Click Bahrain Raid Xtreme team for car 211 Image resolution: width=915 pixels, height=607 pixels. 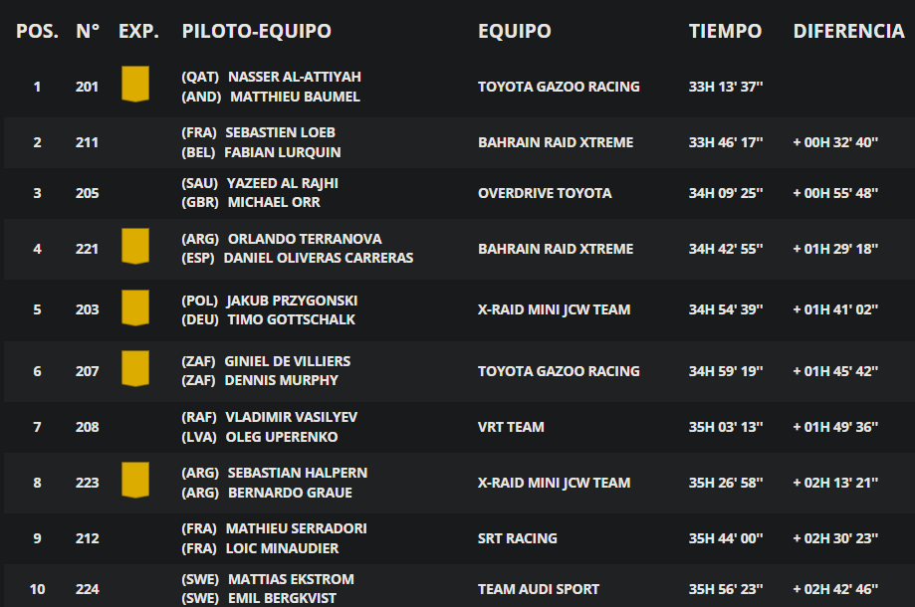[556, 142]
